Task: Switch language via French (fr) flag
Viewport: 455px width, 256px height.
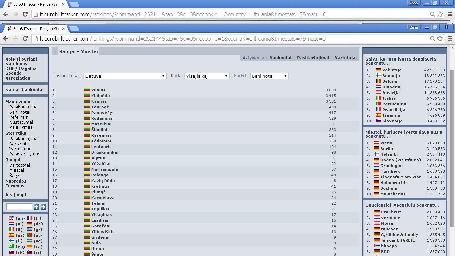Action: 30,218
